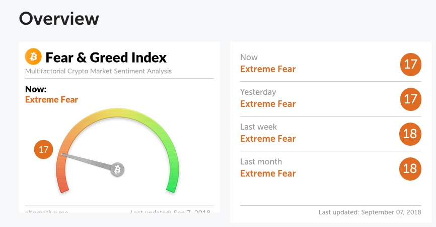Click the orange 17 badge beside gauge

coord(43,150)
